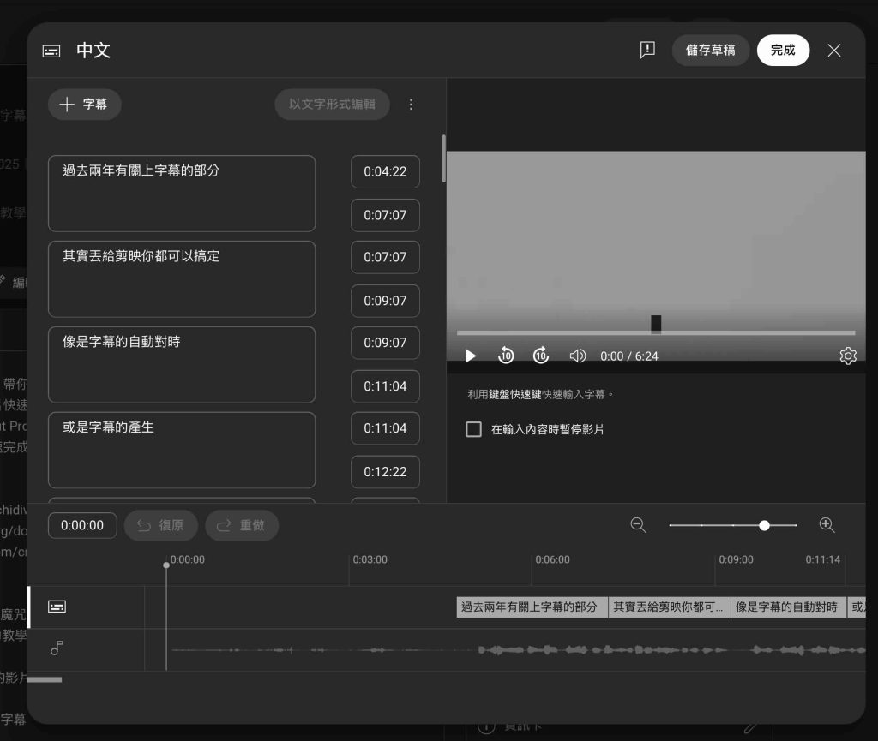Image resolution: width=878 pixels, height=741 pixels.
Task: Play the video preview
Action: (470, 356)
